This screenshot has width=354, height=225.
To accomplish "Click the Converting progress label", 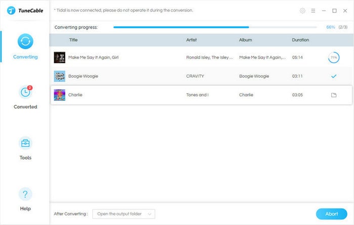I will [76, 27].
